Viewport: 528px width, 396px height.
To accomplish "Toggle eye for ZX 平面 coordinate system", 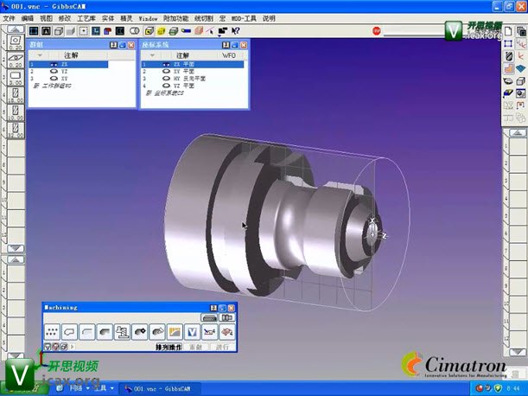I will pyautogui.click(x=166, y=64).
